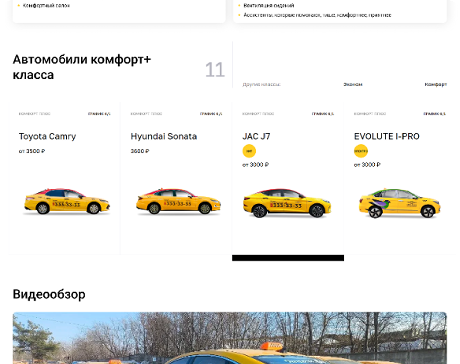Play the video review preview
This screenshot has height=364, width=460.
point(230,338)
